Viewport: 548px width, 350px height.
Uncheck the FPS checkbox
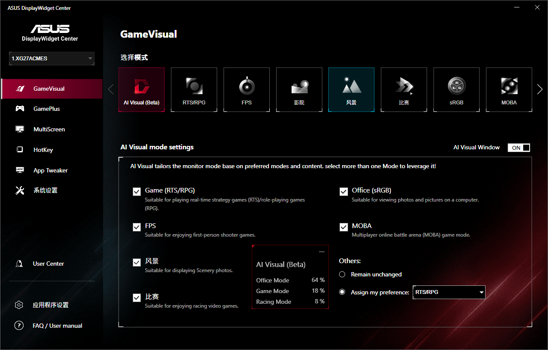(137, 227)
